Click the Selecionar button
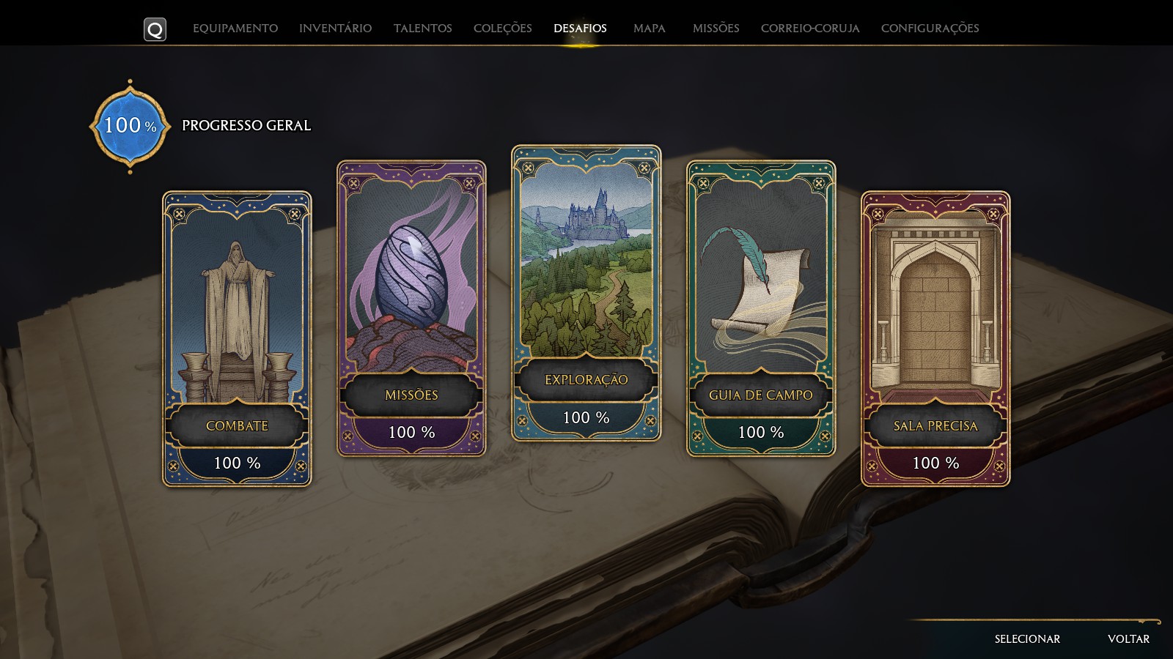1173x659 pixels. coord(1027,638)
